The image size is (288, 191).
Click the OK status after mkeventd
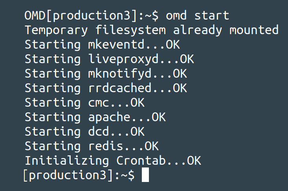(x=173, y=45)
